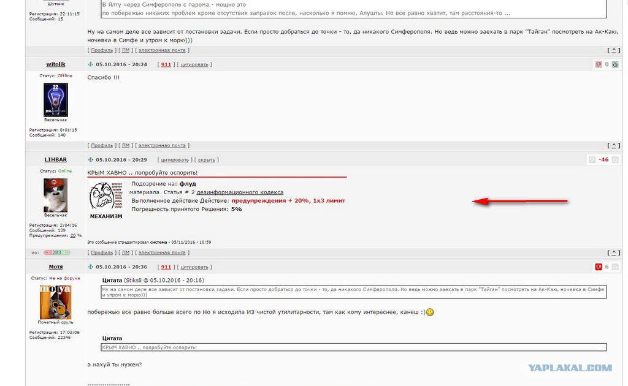Click the faded thumbs-up on Мотя's post
Image resolution: width=628 pixels, height=386 pixels.
click(x=615, y=267)
